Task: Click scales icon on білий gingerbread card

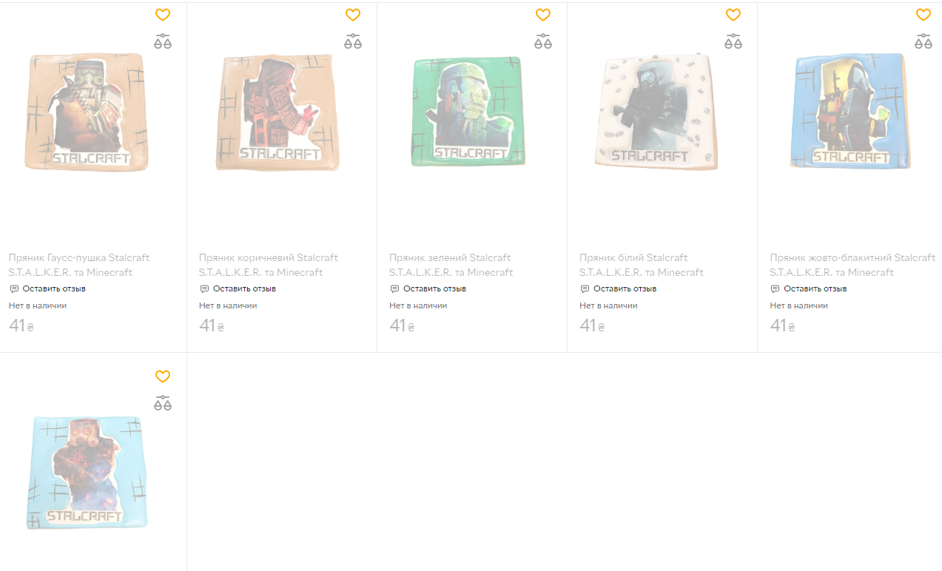Action: 733,41
